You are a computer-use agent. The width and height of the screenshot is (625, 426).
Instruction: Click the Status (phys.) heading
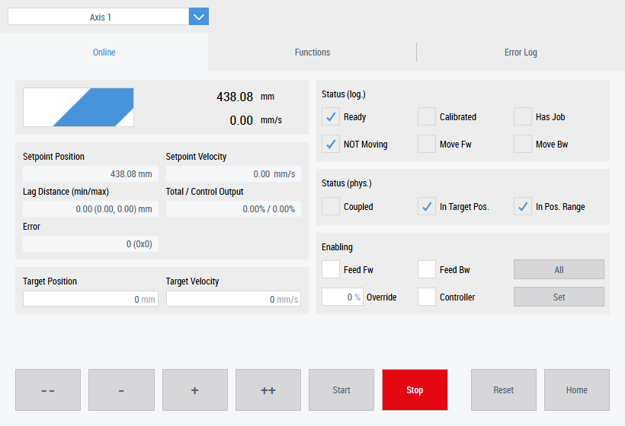346,183
